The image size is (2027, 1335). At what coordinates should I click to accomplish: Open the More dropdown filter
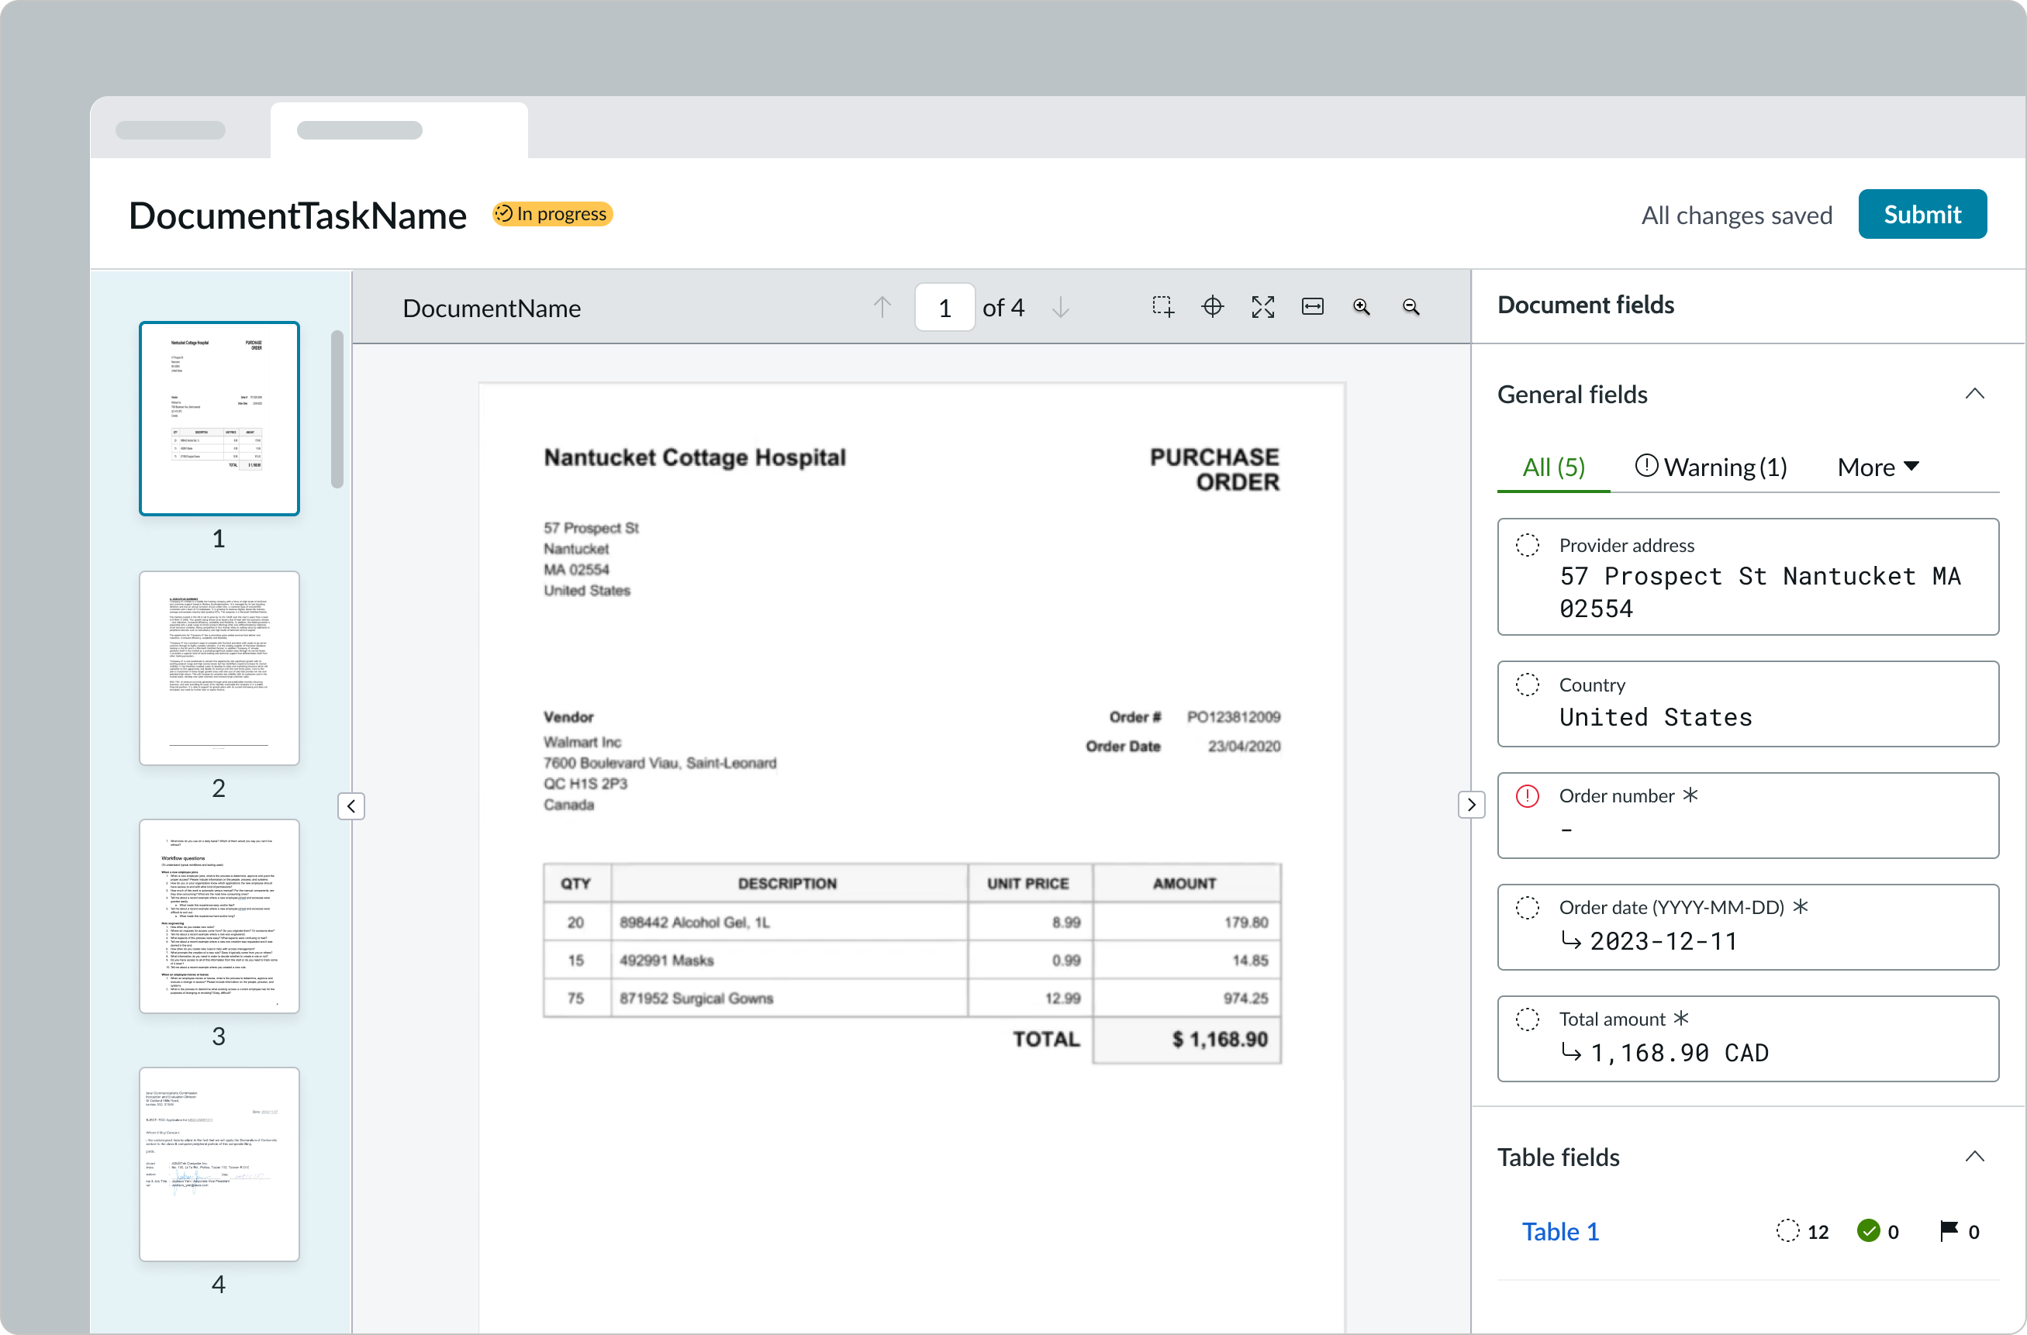[x=1878, y=467]
